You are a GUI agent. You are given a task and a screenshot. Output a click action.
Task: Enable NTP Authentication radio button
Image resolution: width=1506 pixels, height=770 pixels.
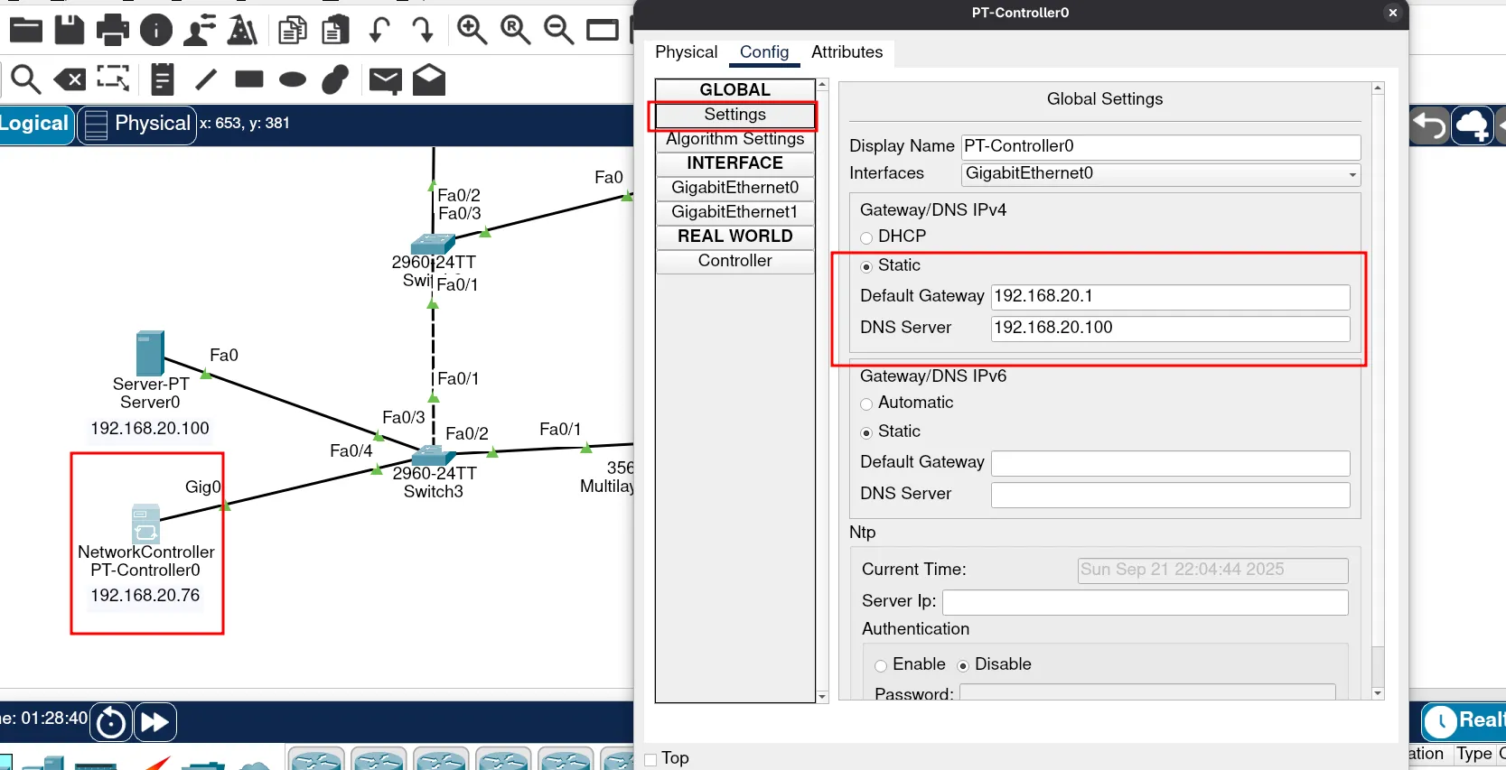coord(881,665)
